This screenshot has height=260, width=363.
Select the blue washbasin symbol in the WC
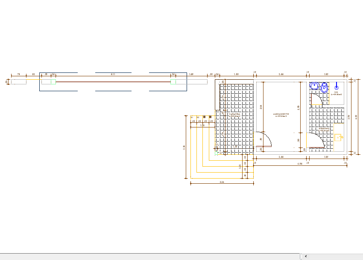314,86
